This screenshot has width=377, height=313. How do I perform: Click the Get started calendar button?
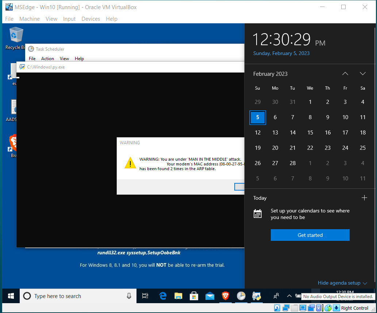tap(310, 235)
